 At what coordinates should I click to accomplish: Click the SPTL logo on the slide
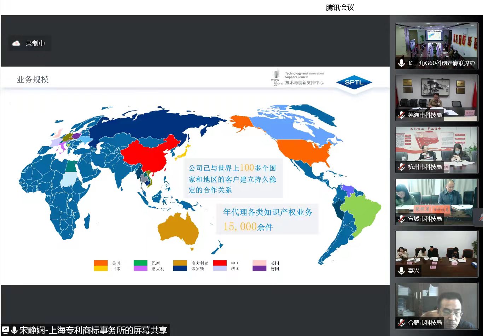tap(354, 83)
